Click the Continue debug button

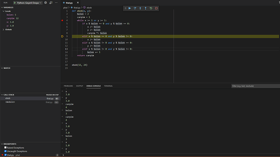pos(129,8)
